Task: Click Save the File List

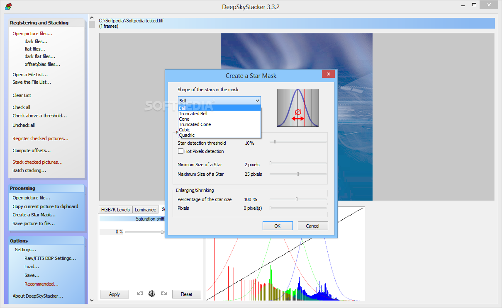Action: (32, 82)
